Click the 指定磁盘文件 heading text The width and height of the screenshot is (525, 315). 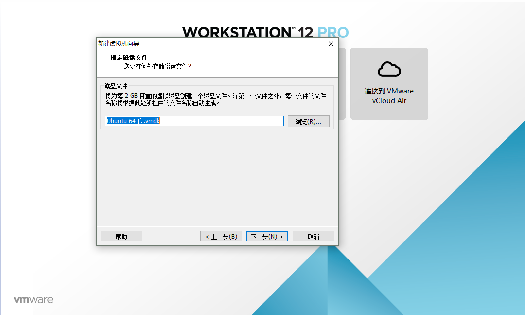[x=129, y=57]
